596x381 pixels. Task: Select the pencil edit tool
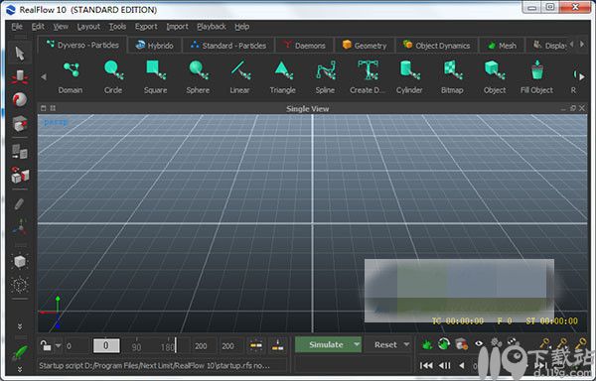[20, 204]
